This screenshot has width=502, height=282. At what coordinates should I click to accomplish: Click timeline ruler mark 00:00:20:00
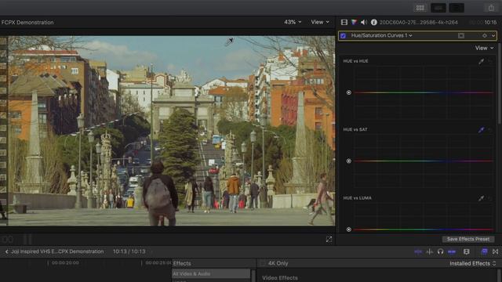click(65, 262)
